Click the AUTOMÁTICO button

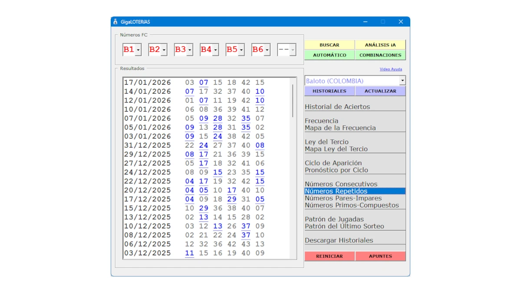tap(330, 55)
